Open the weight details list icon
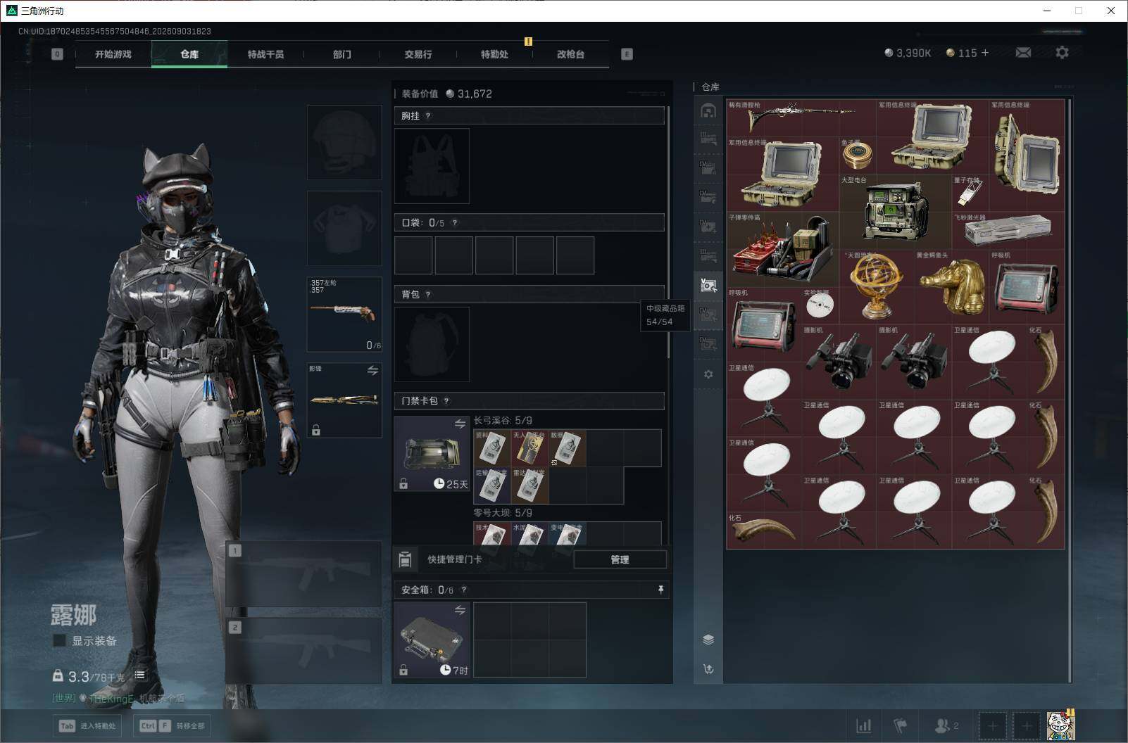Viewport: 1128px width, 743px height. (140, 675)
